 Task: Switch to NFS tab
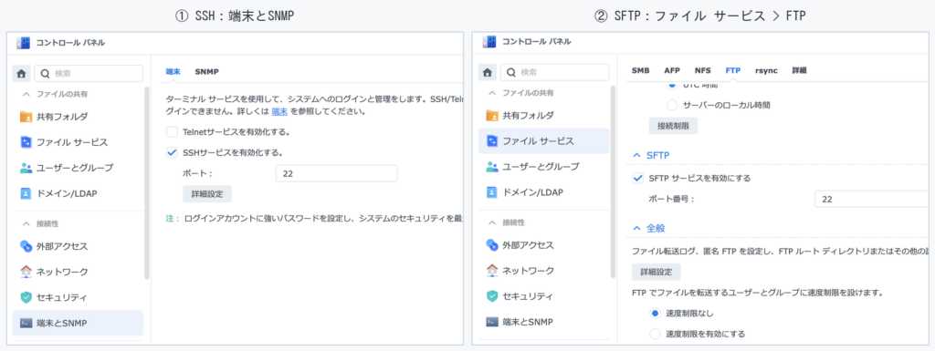point(702,70)
